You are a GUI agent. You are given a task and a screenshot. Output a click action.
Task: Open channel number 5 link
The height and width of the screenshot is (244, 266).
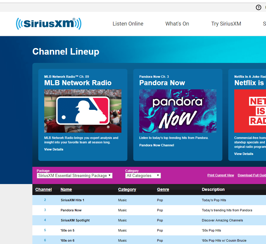45,230
